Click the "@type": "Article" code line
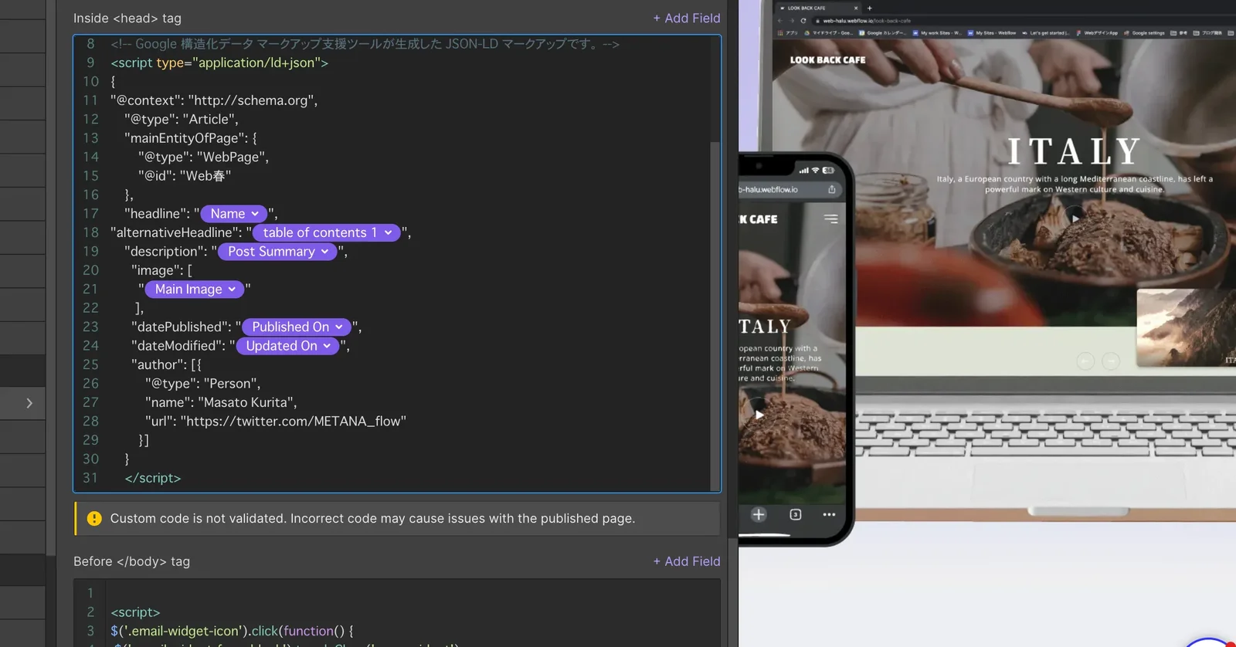This screenshot has width=1236, height=647. 182,120
